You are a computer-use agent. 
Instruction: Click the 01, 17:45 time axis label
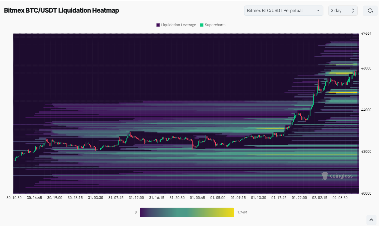coord(279,198)
